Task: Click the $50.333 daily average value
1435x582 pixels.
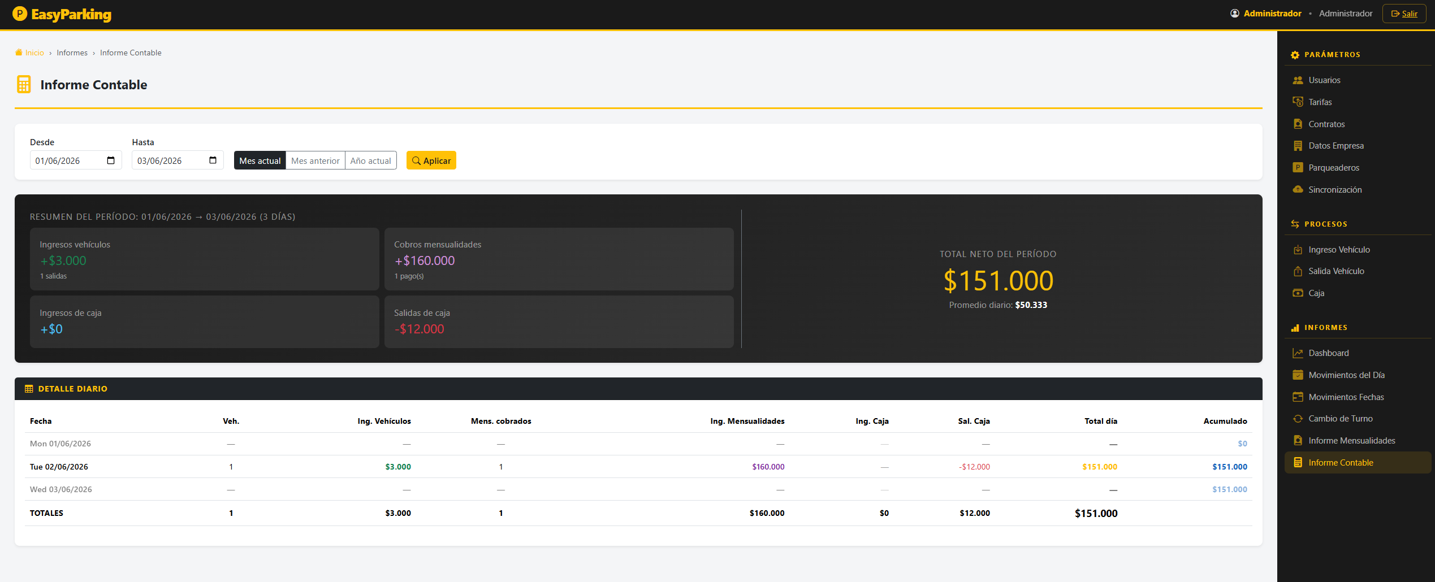Action: [x=1031, y=305]
